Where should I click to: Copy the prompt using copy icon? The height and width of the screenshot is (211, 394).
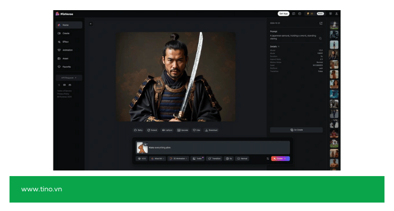click(x=320, y=38)
